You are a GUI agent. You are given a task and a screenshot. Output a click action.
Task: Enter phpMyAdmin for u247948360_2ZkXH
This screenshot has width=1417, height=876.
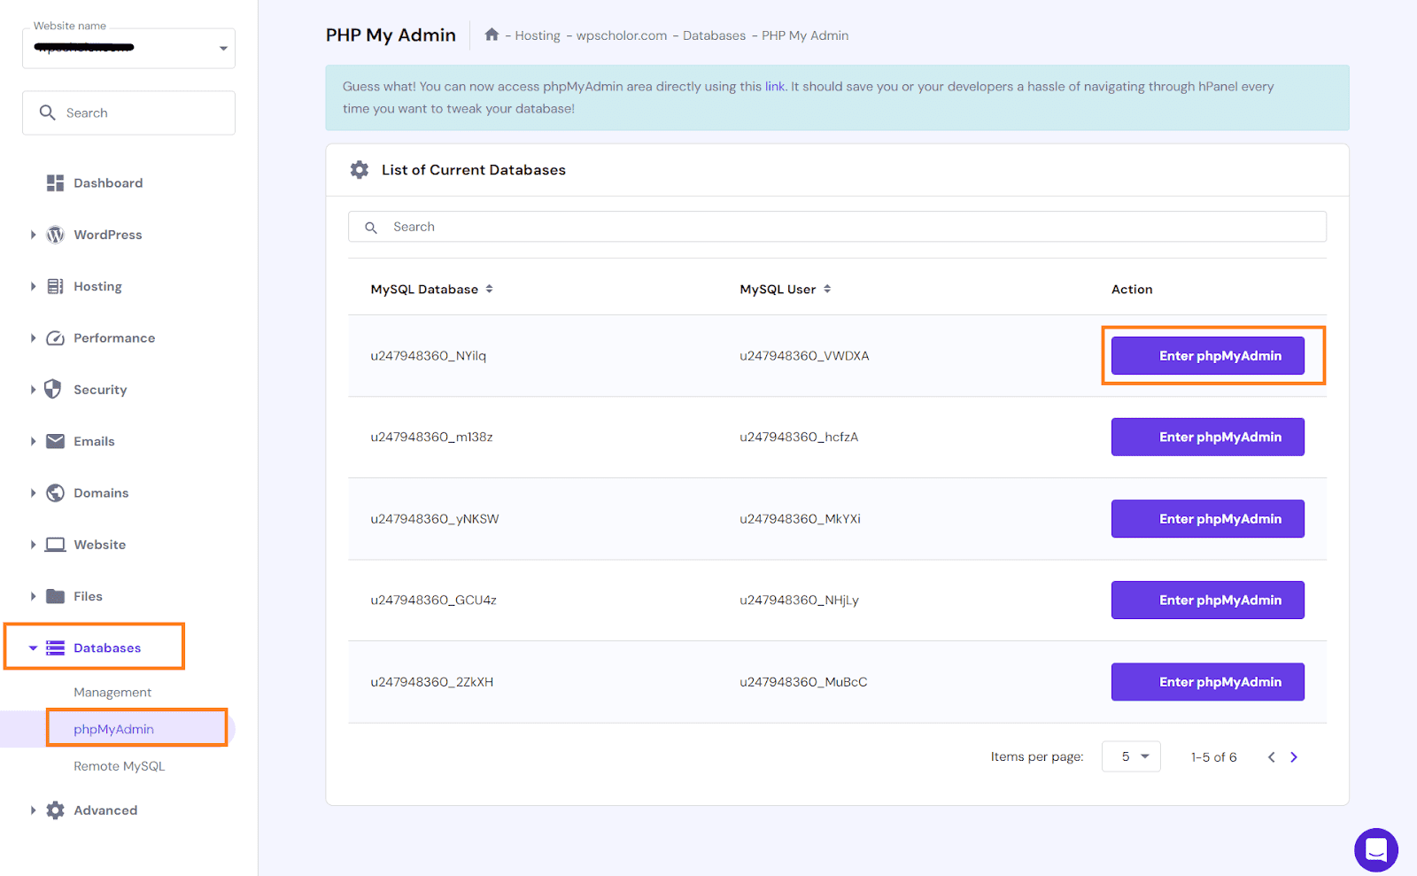pyautogui.click(x=1208, y=682)
